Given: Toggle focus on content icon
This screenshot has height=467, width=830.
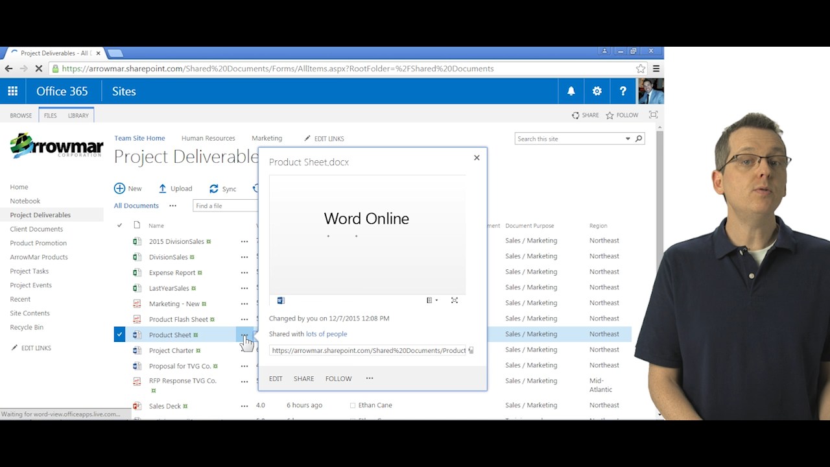Looking at the screenshot, I should pyautogui.click(x=653, y=115).
